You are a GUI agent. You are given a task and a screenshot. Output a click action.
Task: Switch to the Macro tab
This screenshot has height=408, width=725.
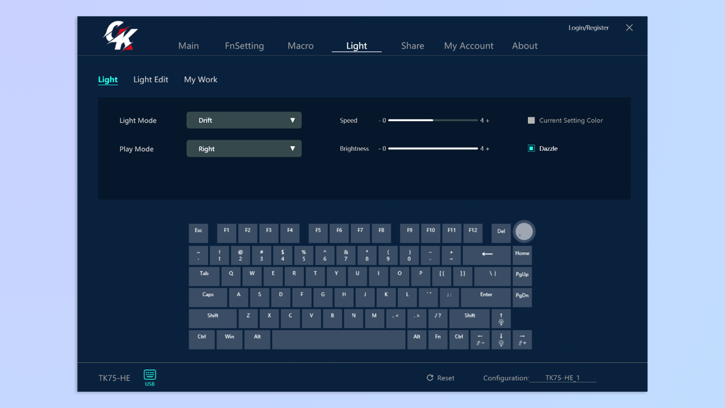click(x=301, y=46)
